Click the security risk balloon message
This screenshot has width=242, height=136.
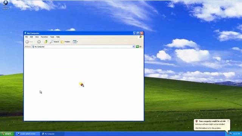click(x=212, y=125)
